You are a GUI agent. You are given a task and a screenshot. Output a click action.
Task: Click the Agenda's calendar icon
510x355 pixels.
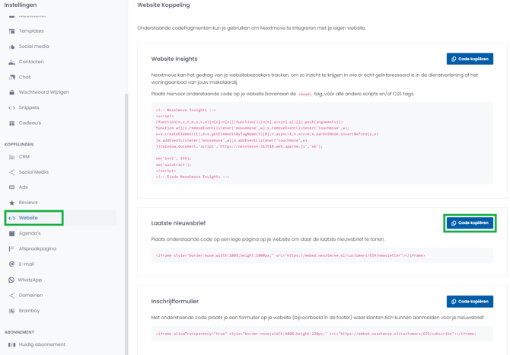[11, 233]
